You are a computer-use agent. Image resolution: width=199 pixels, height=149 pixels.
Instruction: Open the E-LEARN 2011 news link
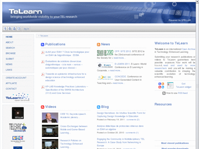click(x=122, y=64)
